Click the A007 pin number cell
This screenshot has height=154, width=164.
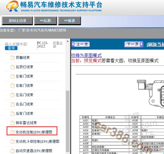(86, 140)
